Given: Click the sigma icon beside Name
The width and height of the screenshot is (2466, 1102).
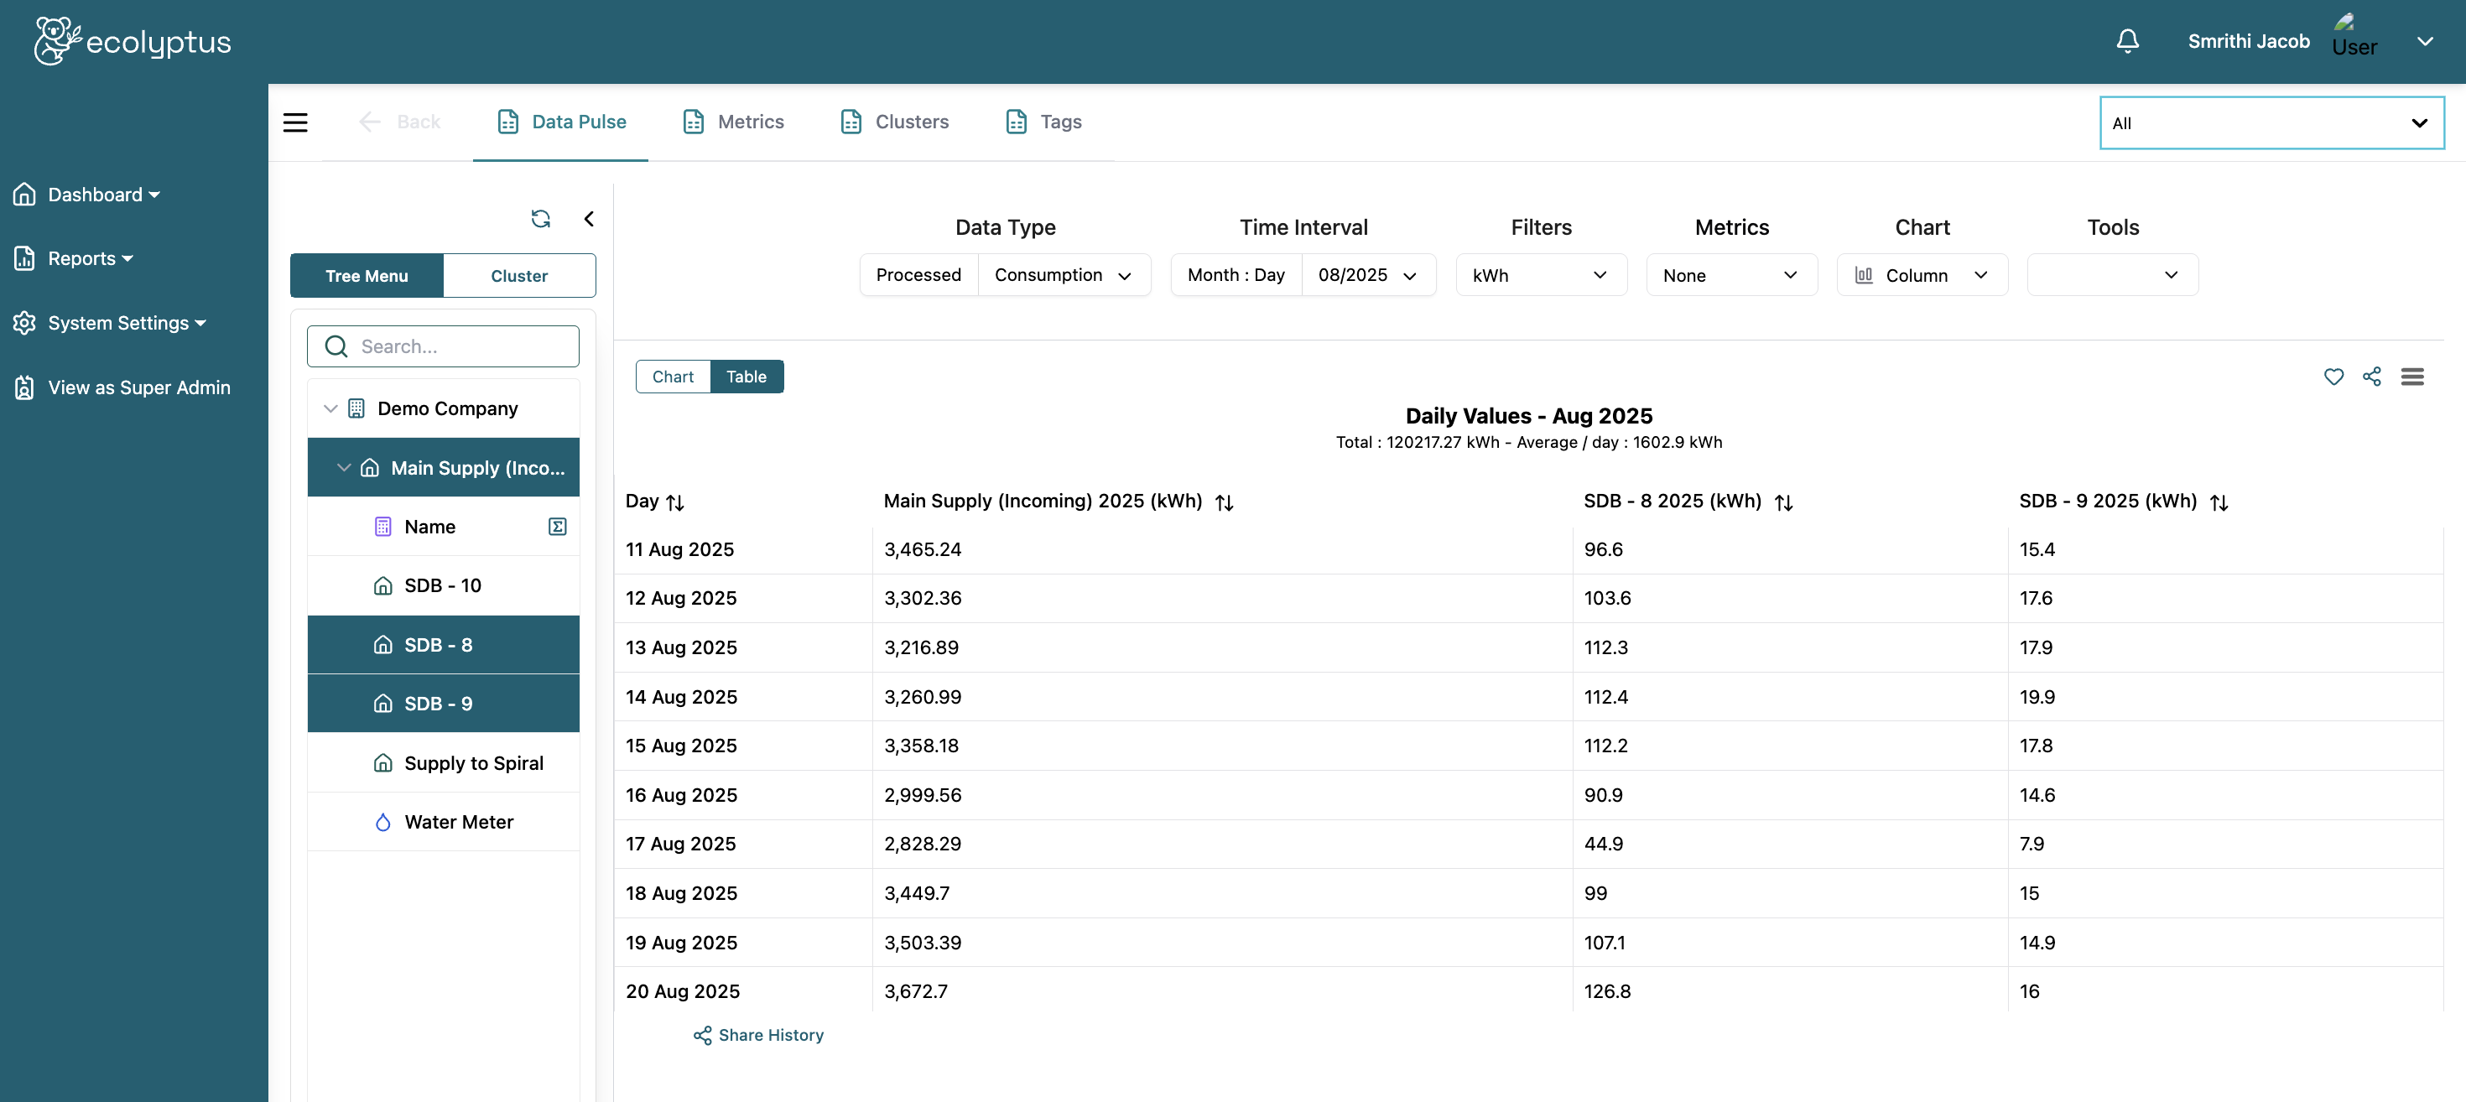Looking at the screenshot, I should (x=557, y=527).
